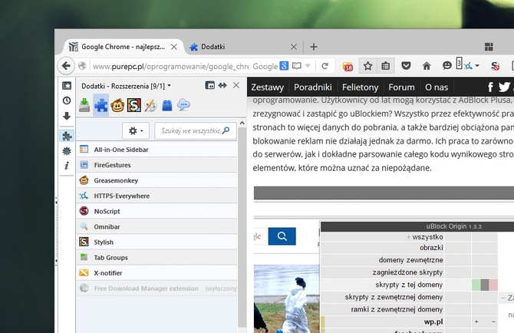This screenshot has height=333, width=514.
Task: Select Tab Groups extension row
Action: point(157,257)
